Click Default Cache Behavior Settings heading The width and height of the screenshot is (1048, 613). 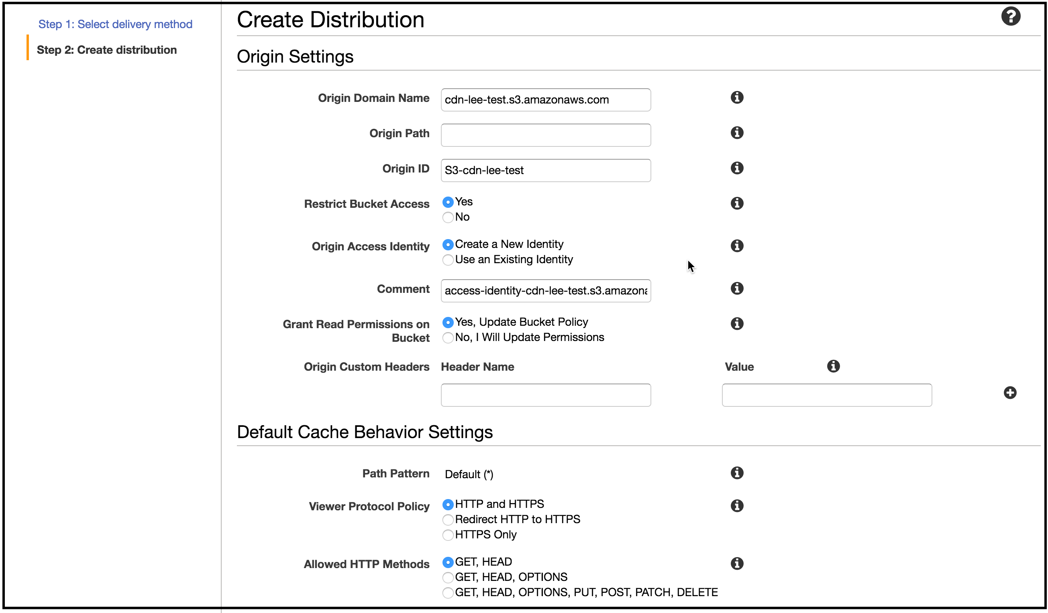[365, 432]
